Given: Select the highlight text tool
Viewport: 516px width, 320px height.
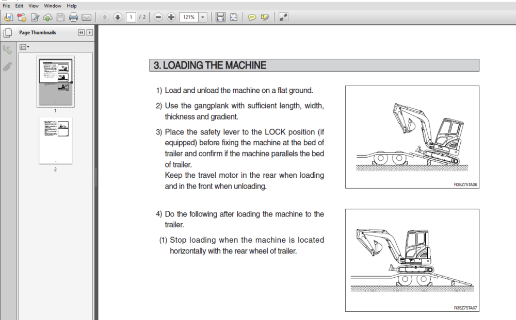Looking at the screenshot, I should point(265,17).
